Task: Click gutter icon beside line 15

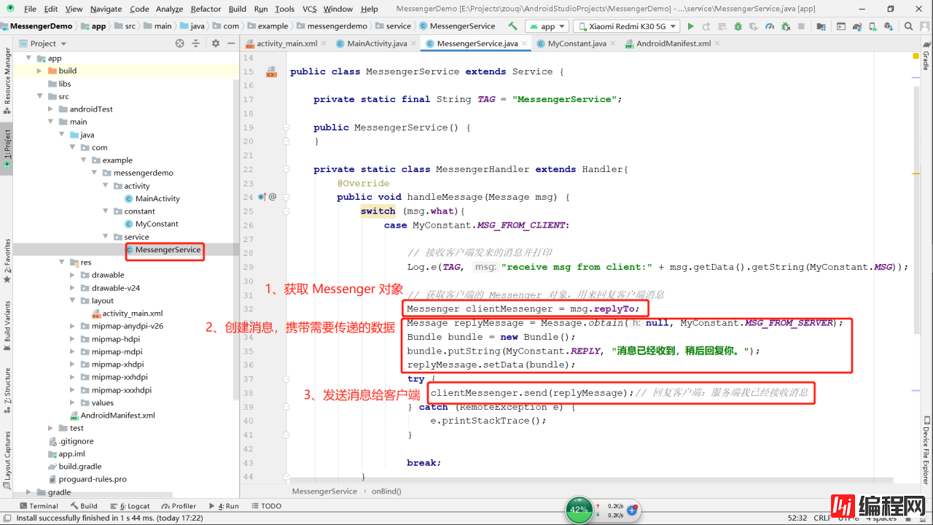Action: pos(271,72)
